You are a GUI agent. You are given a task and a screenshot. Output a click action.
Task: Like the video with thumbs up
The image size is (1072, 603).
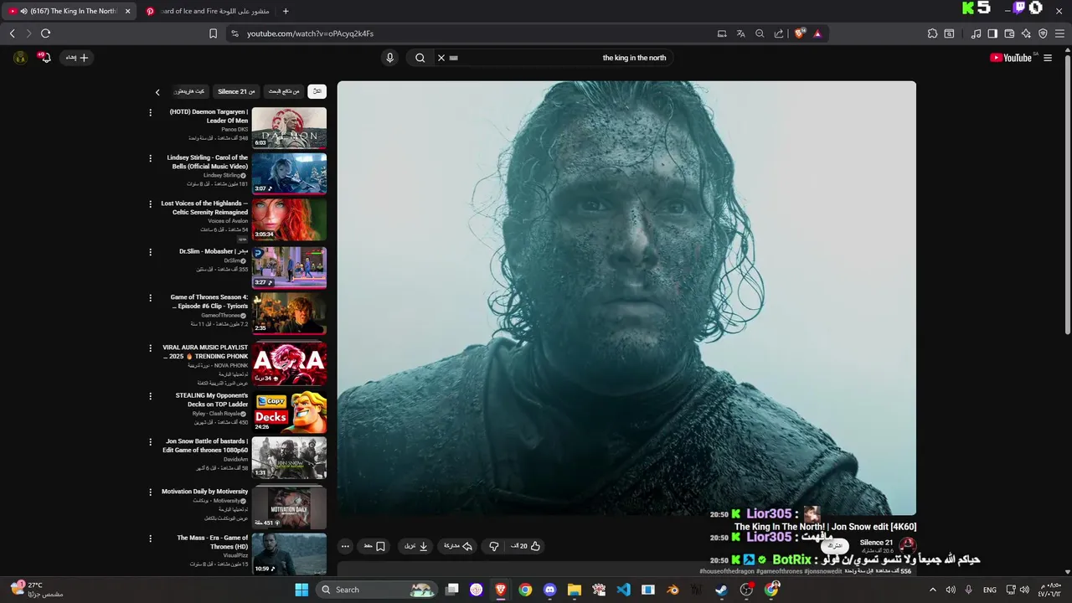[526, 546]
